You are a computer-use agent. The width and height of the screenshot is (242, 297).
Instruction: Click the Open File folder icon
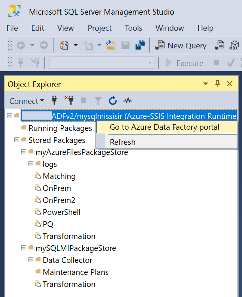pos(111,45)
